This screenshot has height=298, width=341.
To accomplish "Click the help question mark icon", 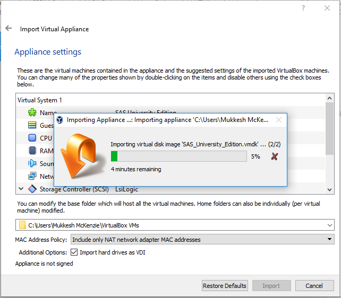I will pos(303,8).
